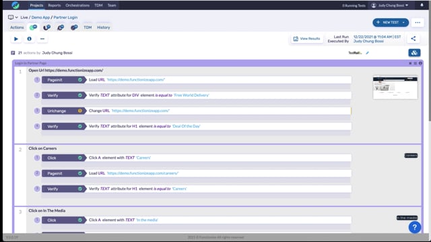
Task: Open the careers URL link
Action: click(x=143, y=173)
